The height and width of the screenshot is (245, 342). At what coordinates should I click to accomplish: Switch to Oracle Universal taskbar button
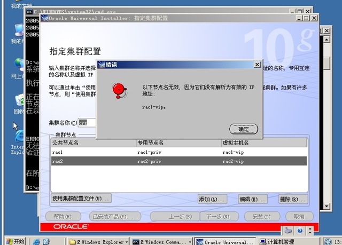225,242
